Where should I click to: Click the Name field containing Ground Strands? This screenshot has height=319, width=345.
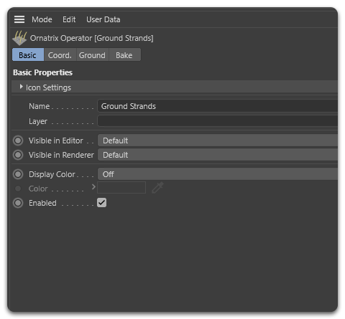(x=217, y=106)
